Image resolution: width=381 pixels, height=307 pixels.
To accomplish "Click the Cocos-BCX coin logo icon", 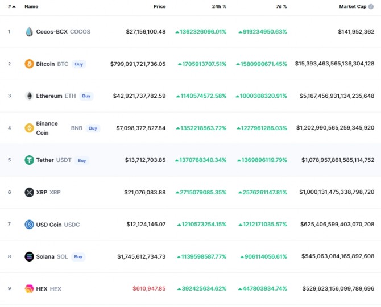I will click(29, 32).
